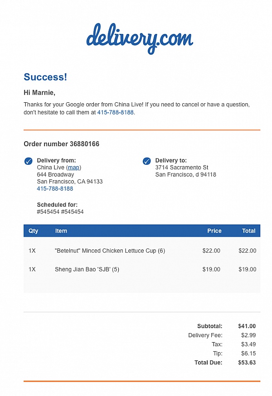The height and width of the screenshot is (396, 272).
Task: Click the checkmark icon beside Delivery from
Action: 29,161
